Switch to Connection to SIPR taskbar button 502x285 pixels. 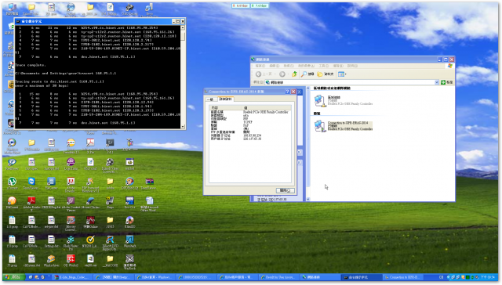pos(403,277)
